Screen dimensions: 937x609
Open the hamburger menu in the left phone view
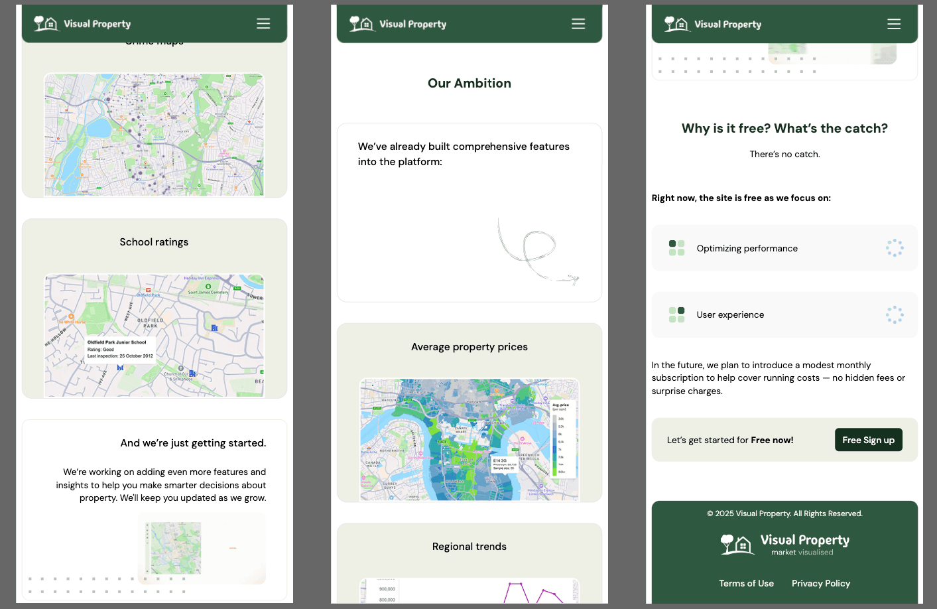[x=263, y=24]
